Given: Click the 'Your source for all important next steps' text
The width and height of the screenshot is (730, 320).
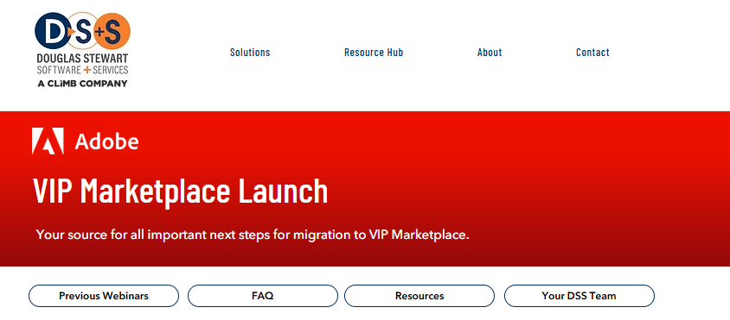Looking at the screenshot, I should tap(253, 235).
